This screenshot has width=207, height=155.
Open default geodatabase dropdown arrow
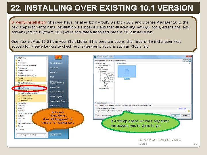click(x=186, y=111)
